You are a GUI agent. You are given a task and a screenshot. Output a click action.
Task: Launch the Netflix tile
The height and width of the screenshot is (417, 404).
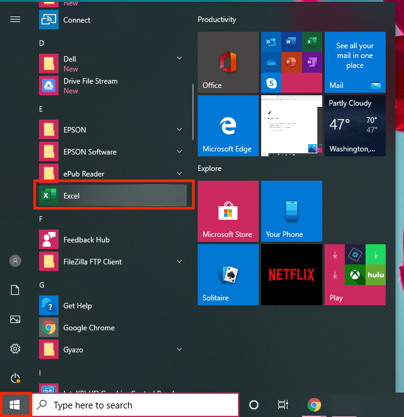click(292, 275)
